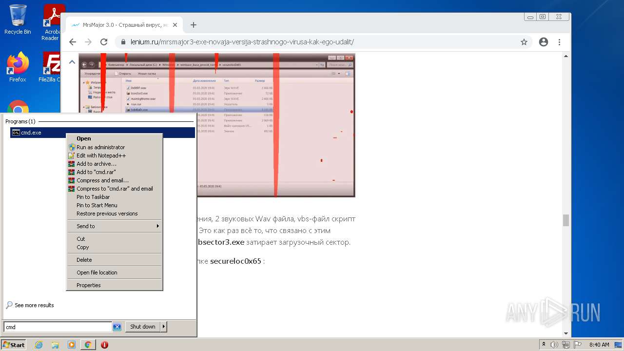Open Windows Media Player from the taskbar

click(72, 345)
